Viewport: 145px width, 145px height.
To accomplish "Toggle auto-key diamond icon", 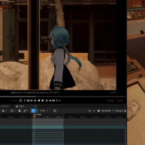I will 19,111.
